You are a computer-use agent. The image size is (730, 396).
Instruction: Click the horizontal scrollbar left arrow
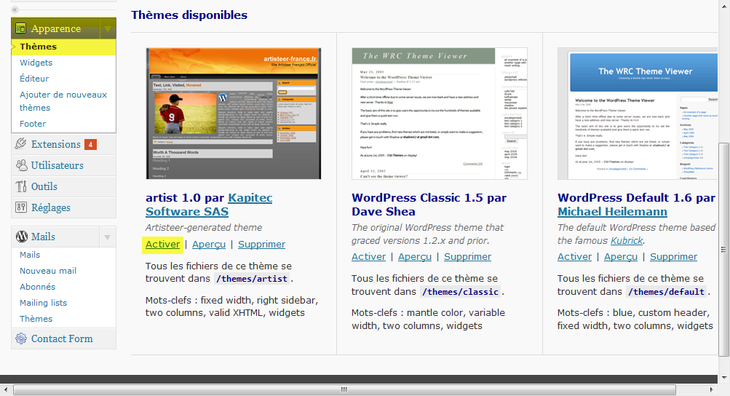click(x=6, y=389)
